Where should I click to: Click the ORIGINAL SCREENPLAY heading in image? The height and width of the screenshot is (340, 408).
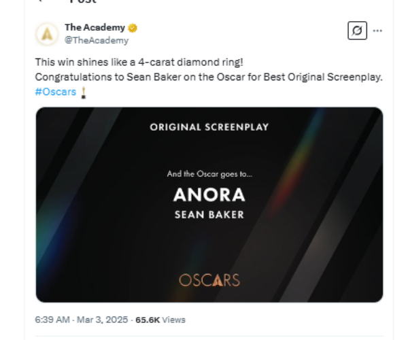point(209,127)
